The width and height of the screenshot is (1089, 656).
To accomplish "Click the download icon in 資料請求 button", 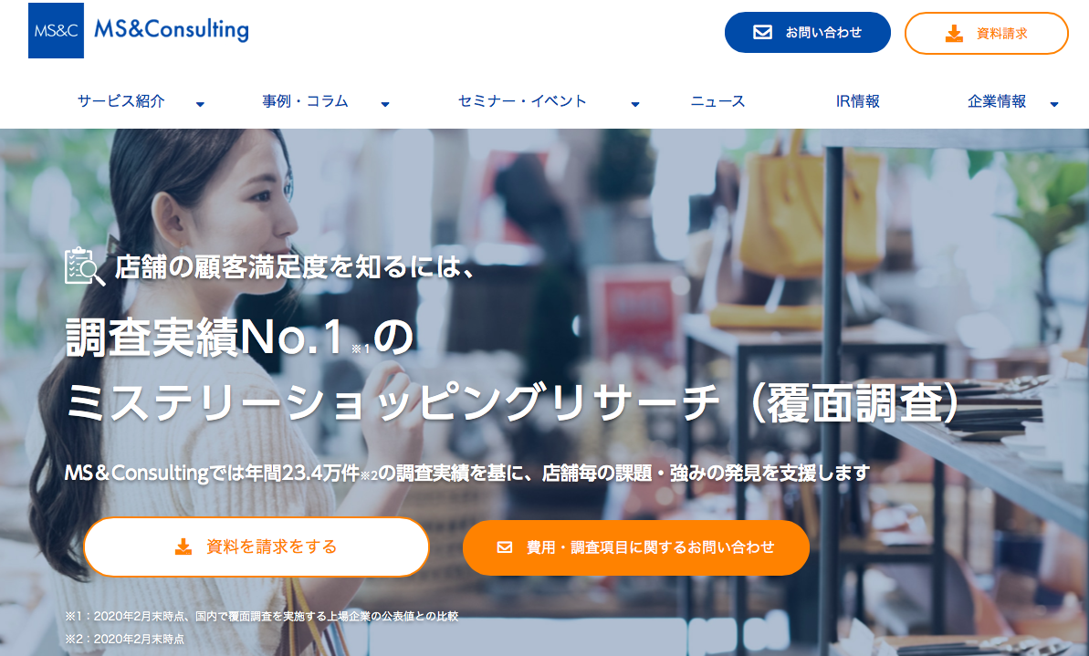I will (x=954, y=34).
